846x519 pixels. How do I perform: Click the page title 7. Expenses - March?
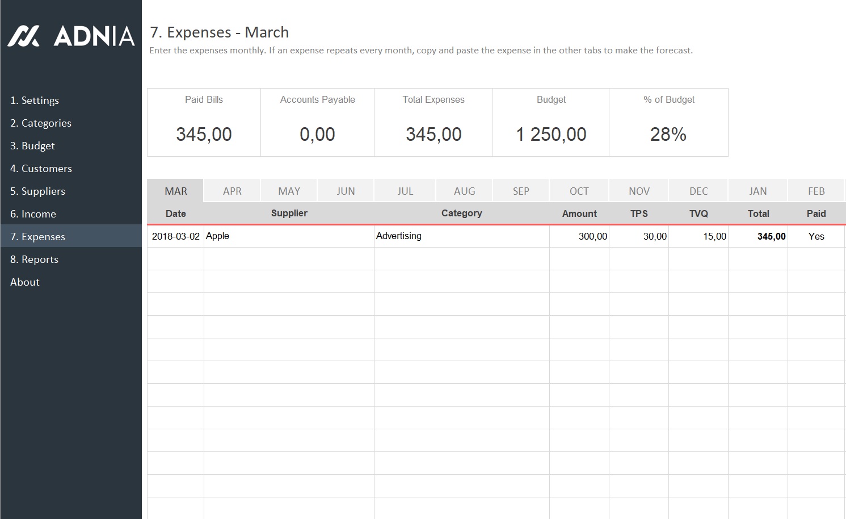pos(219,32)
